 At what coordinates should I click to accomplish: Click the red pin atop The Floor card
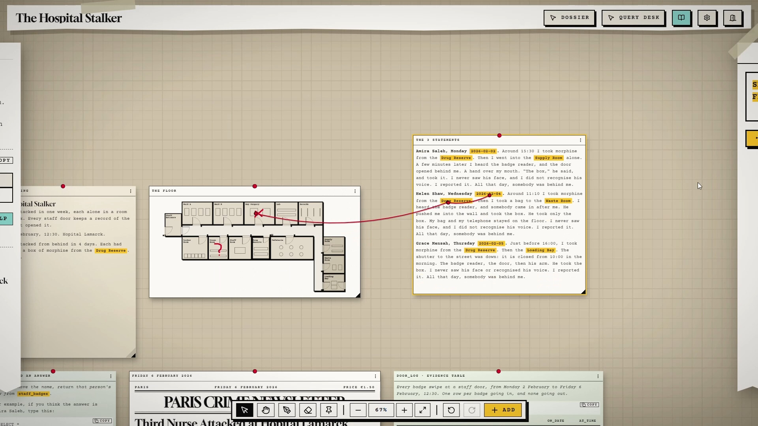tap(255, 186)
